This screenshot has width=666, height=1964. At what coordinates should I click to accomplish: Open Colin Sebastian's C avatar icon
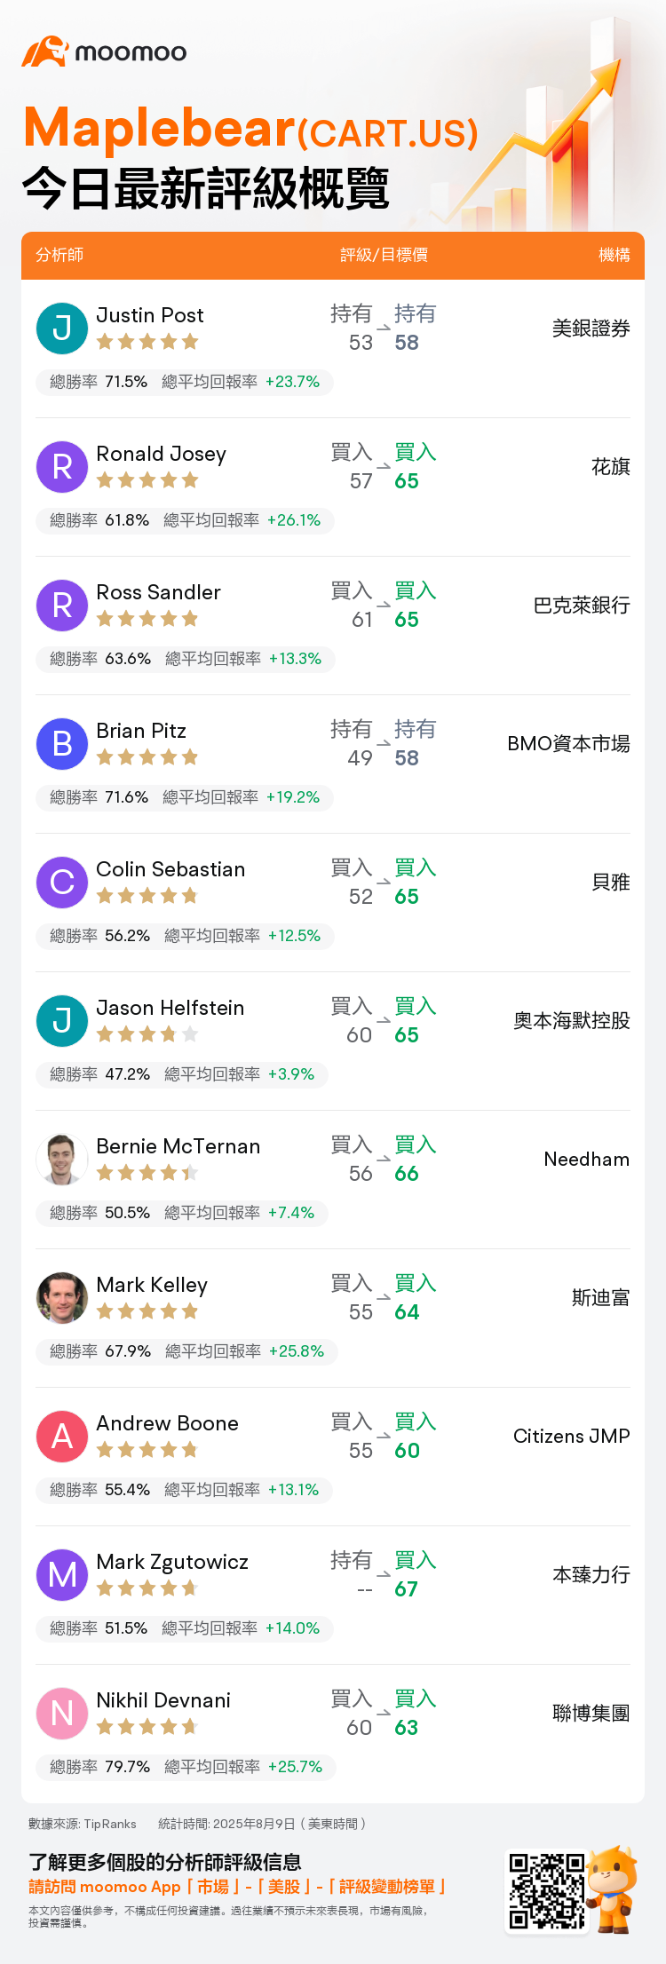(62, 882)
